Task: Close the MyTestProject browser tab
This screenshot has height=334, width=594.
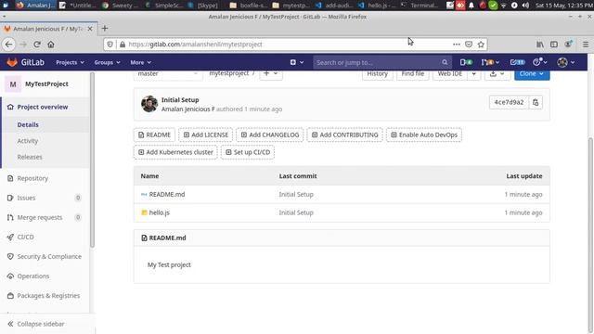Action: coord(90,29)
